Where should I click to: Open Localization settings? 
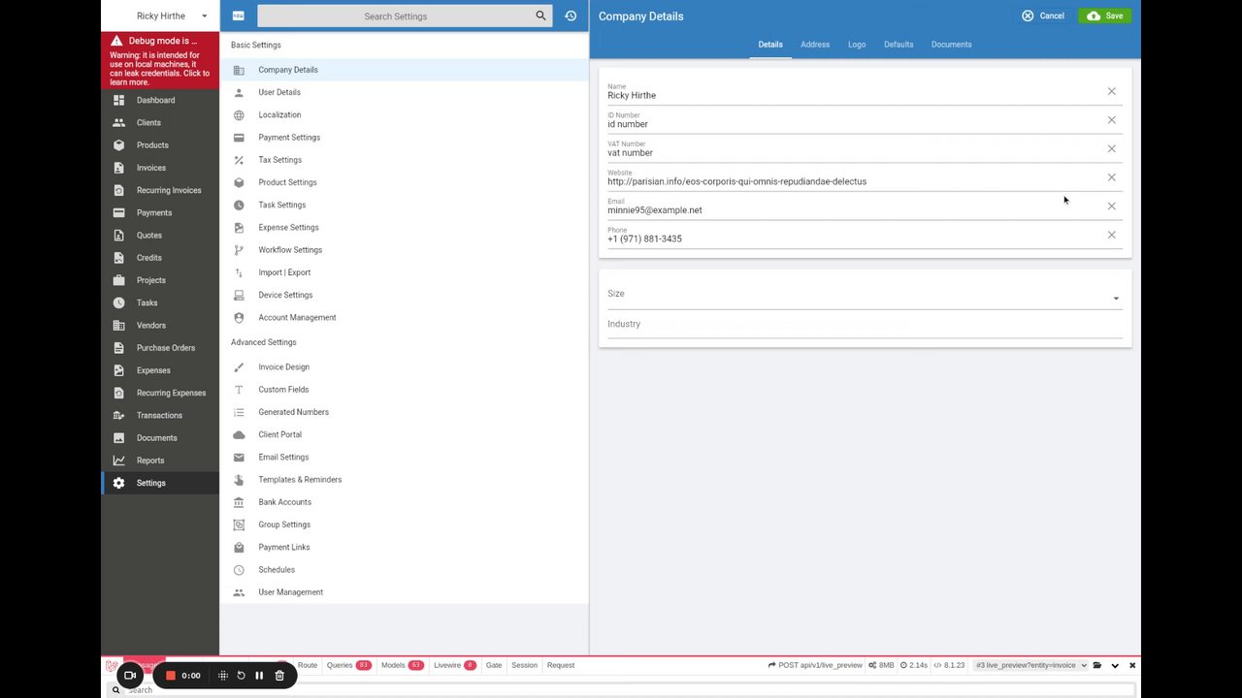click(x=404, y=114)
